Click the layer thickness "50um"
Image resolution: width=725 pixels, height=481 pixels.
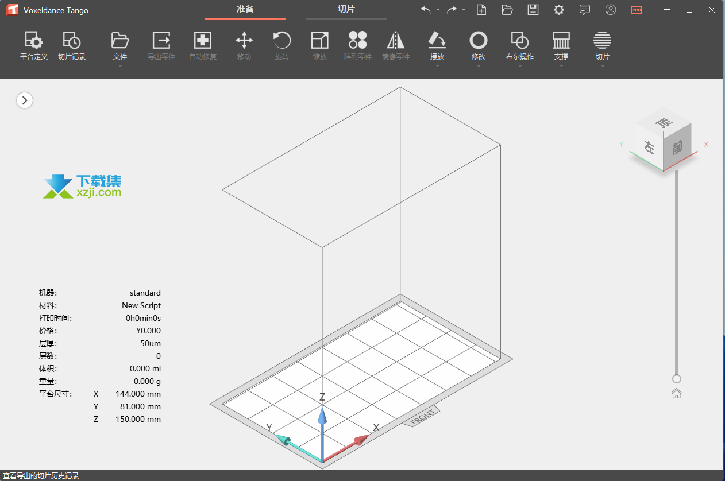(x=151, y=343)
